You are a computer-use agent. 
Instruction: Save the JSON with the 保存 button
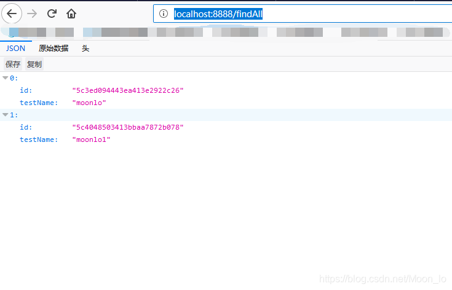[x=13, y=65]
